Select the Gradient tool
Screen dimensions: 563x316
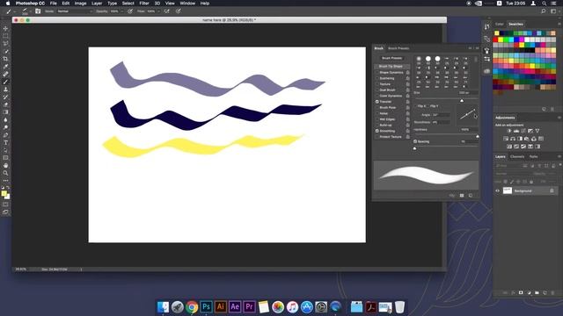point(5,112)
